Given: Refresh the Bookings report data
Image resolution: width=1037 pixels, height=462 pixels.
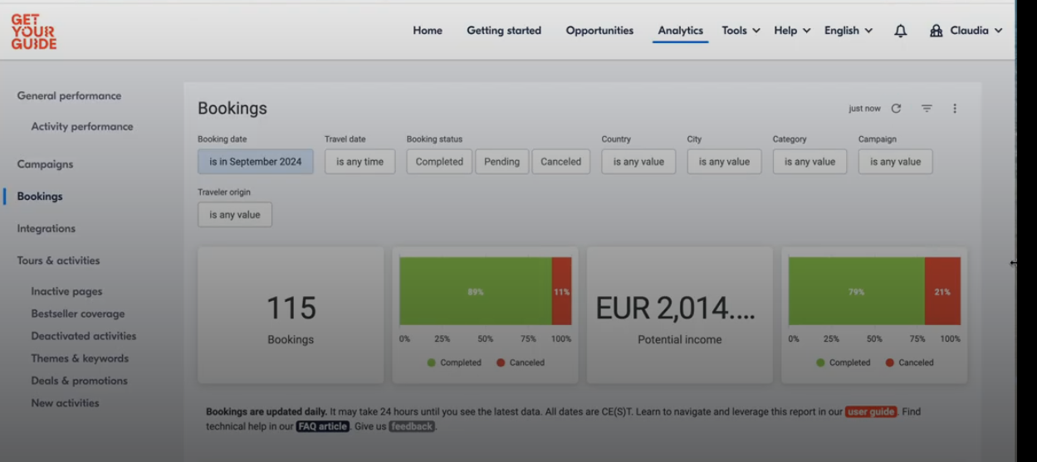Looking at the screenshot, I should (896, 109).
